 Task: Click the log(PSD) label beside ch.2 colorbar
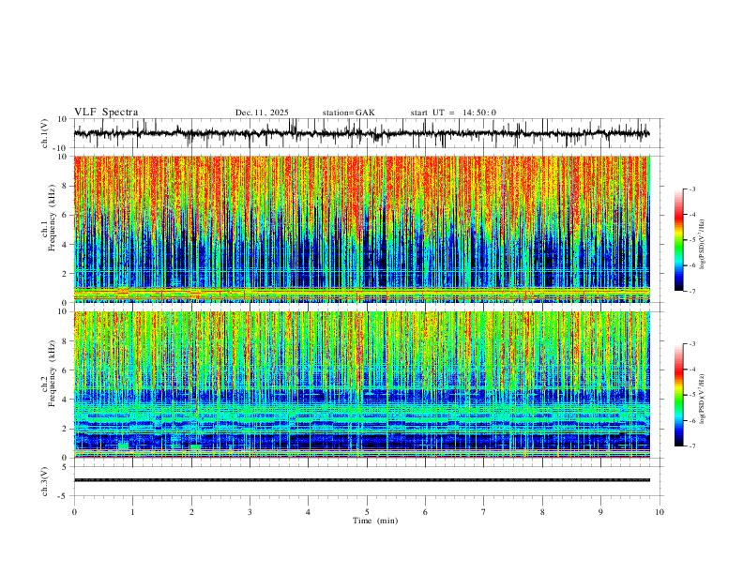click(703, 399)
